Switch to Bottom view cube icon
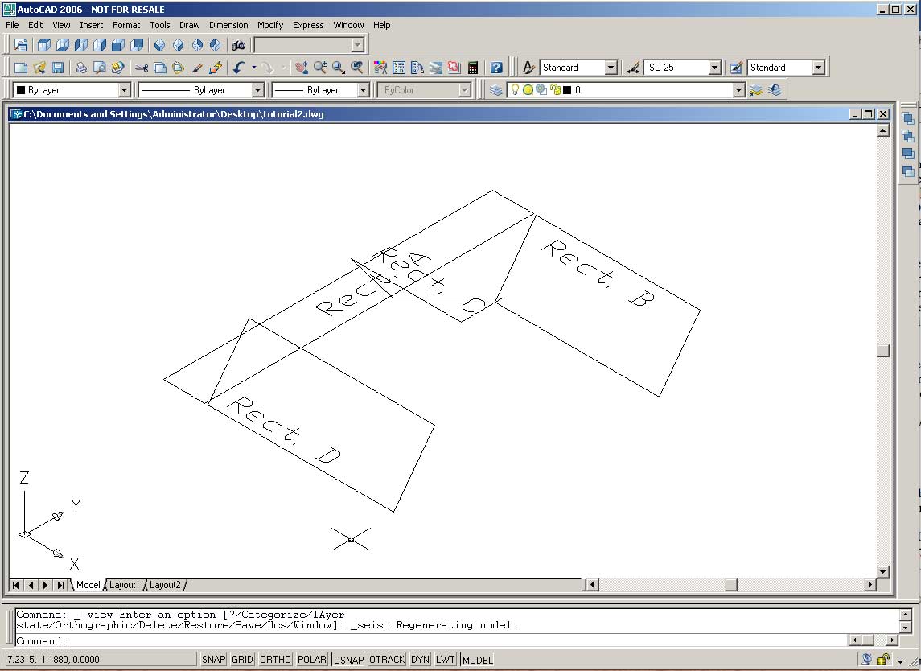This screenshot has height=671, width=921. [x=62, y=45]
